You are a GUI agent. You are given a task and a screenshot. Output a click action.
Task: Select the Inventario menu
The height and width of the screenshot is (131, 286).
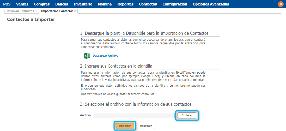pyautogui.click(x=83, y=4)
